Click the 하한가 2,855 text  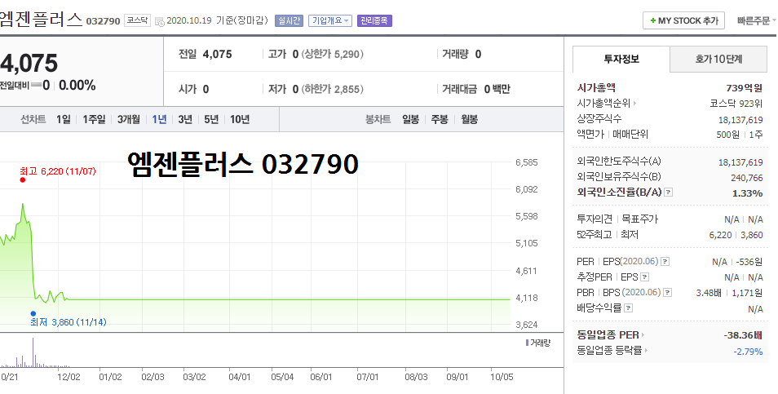pyautogui.click(x=333, y=89)
